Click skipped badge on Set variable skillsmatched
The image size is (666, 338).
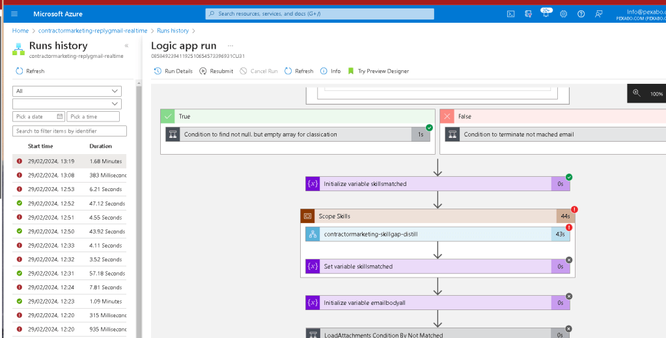(569, 260)
